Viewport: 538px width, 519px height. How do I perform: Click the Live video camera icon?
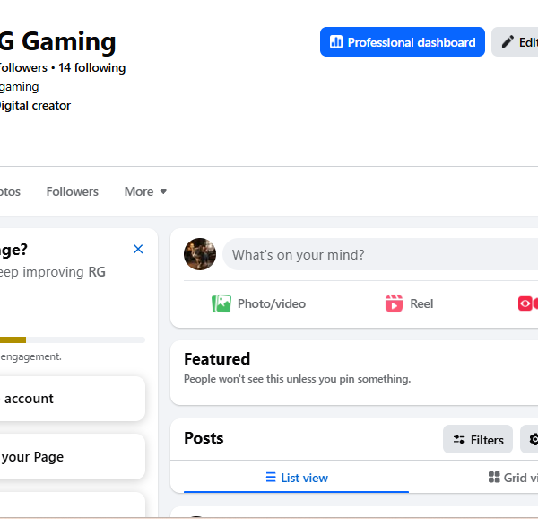click(x=528, y=303)
